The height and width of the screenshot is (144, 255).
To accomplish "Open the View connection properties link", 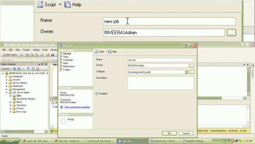I will tap(77, 107).
